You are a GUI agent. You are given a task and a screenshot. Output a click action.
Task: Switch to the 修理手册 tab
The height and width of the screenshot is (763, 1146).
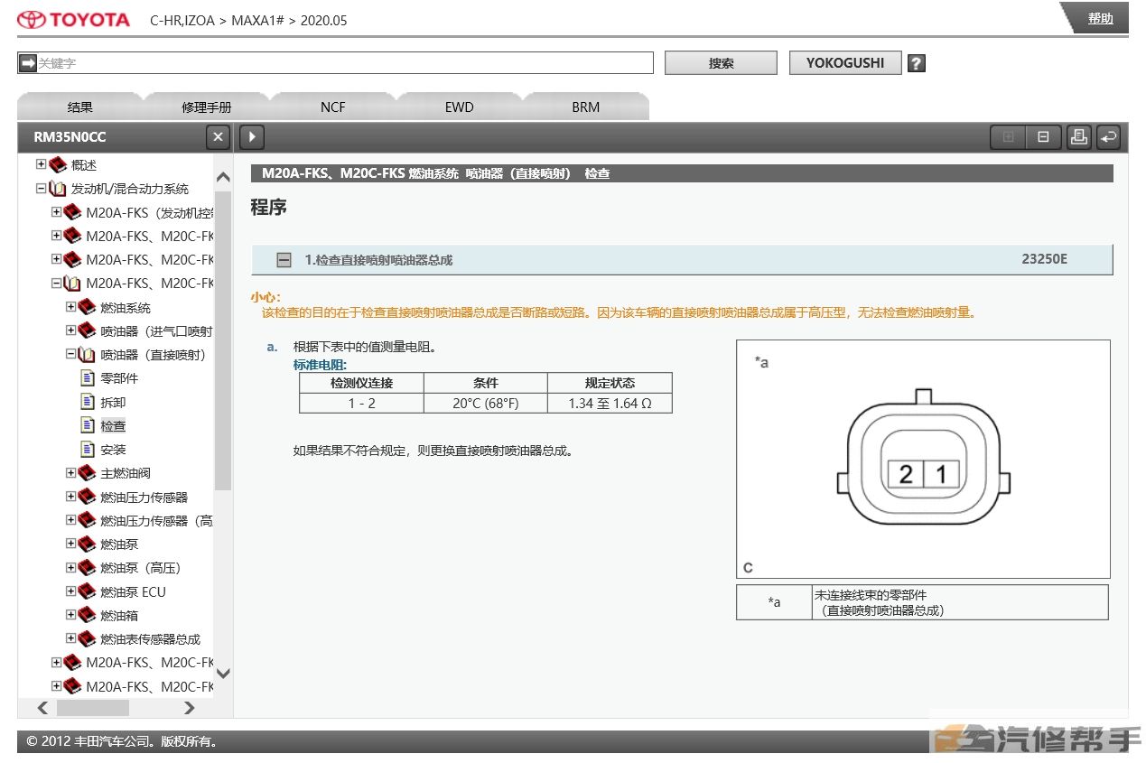207,107
